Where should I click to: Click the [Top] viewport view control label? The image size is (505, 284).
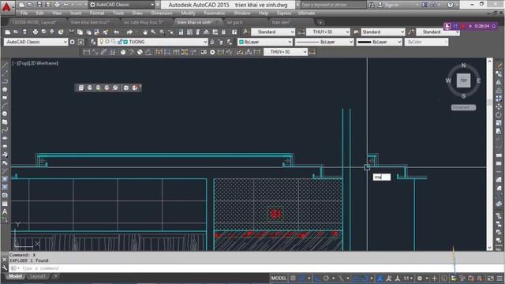point(24,63)
